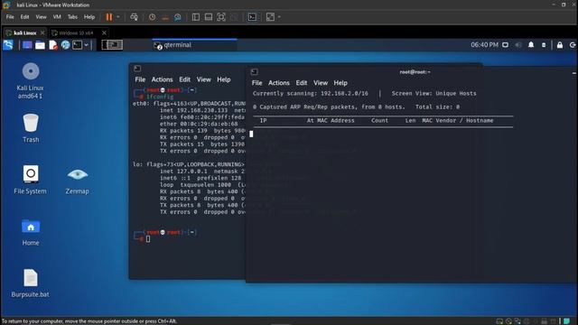The height and width of the screenshot is (325, 578).
Task: Open VMware File menu
Action: (x=10, y=17)
